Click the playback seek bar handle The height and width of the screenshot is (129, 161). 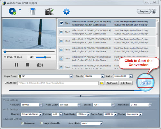(x=5, y=52)
